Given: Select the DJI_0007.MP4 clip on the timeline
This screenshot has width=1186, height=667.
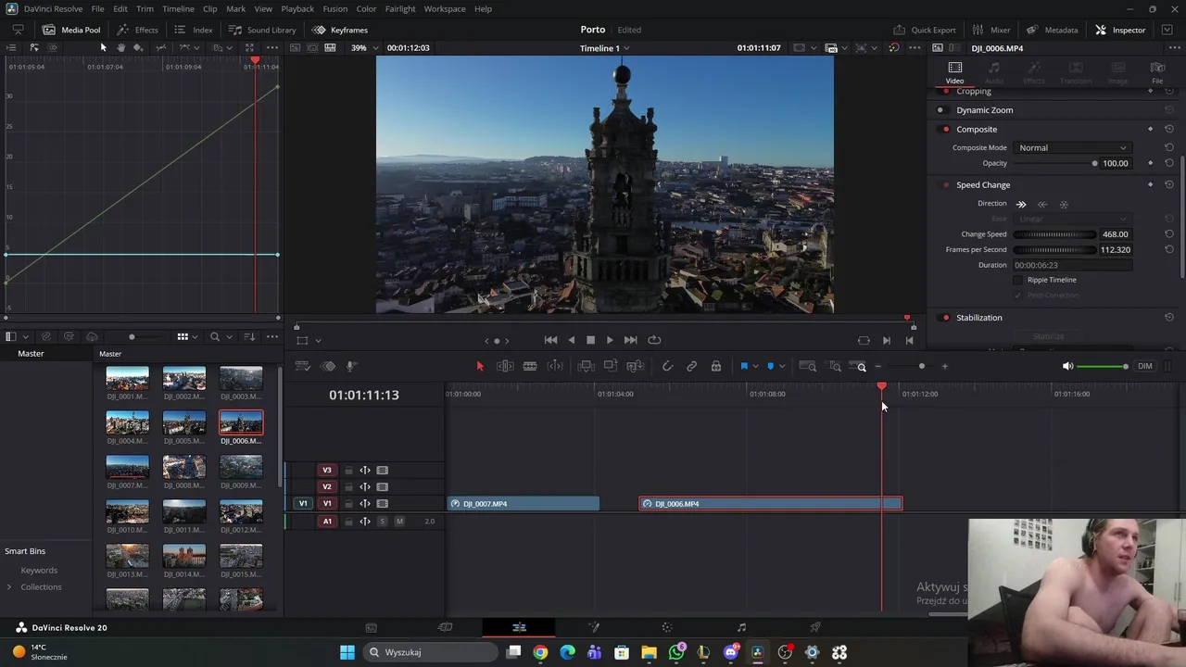Looking at the screenshot, I should click(524, 504).
